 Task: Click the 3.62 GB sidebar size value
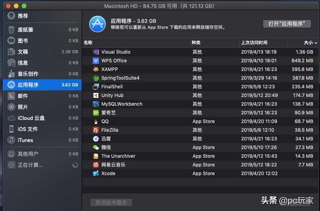coord(70,85)
